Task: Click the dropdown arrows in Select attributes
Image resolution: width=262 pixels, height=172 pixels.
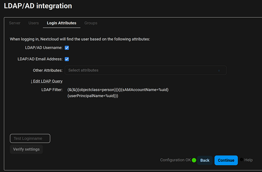Action: pos(219,70)
